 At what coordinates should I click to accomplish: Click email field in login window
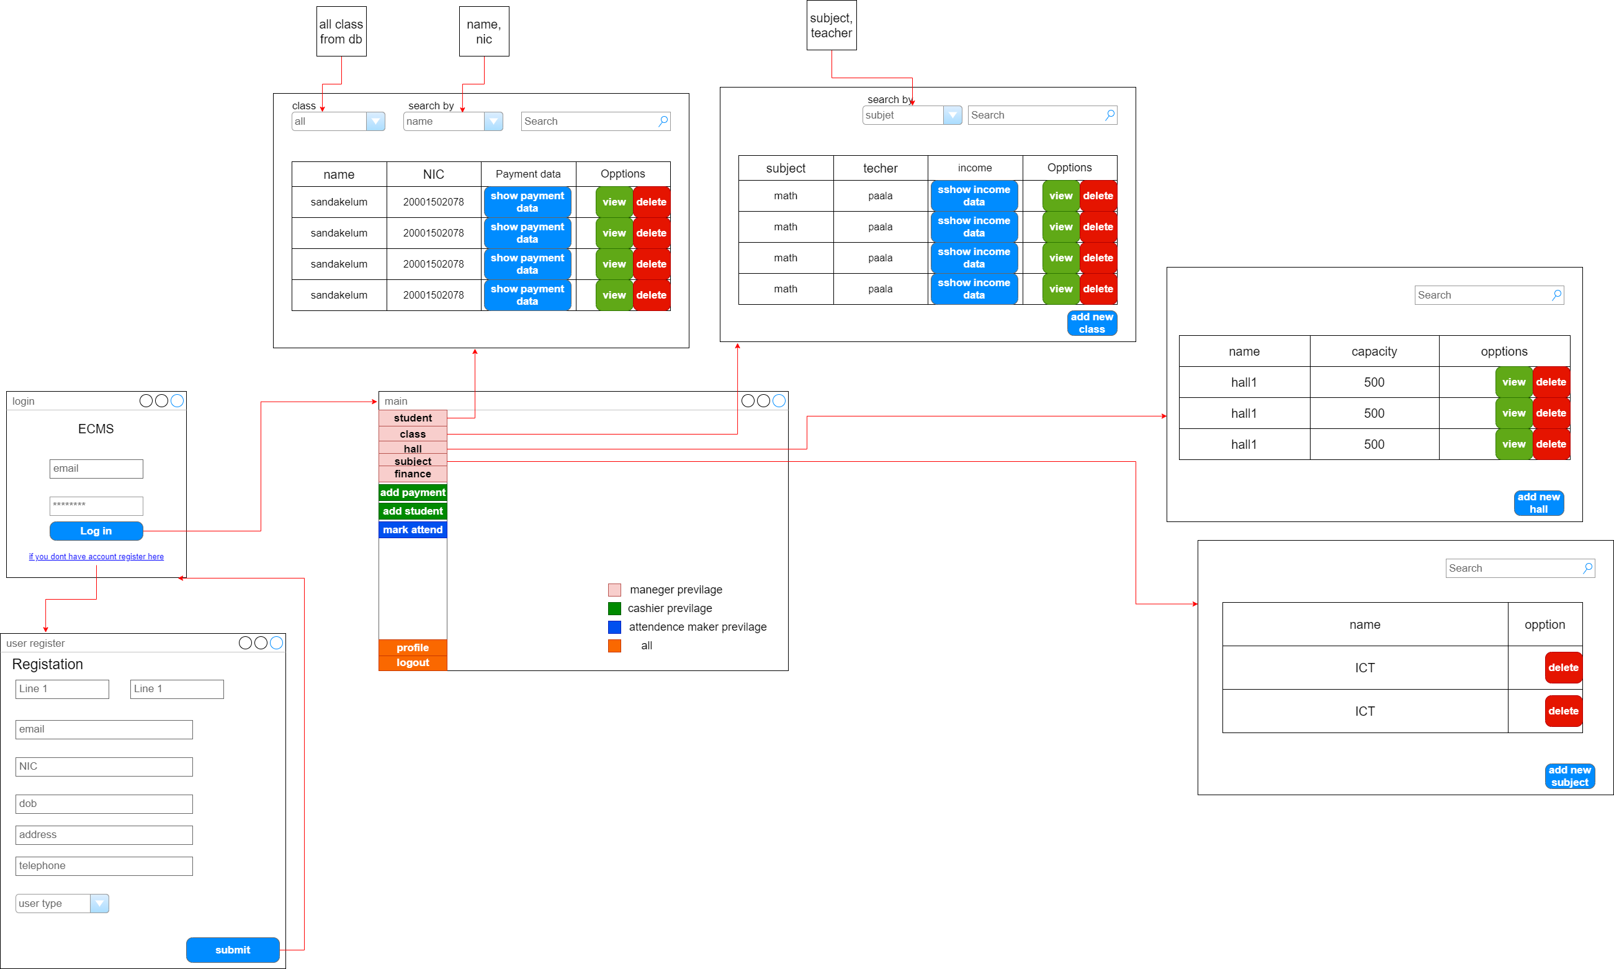(96, 469)
